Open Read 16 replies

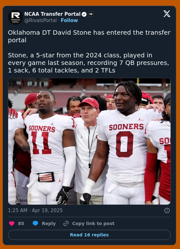[89, 235]
